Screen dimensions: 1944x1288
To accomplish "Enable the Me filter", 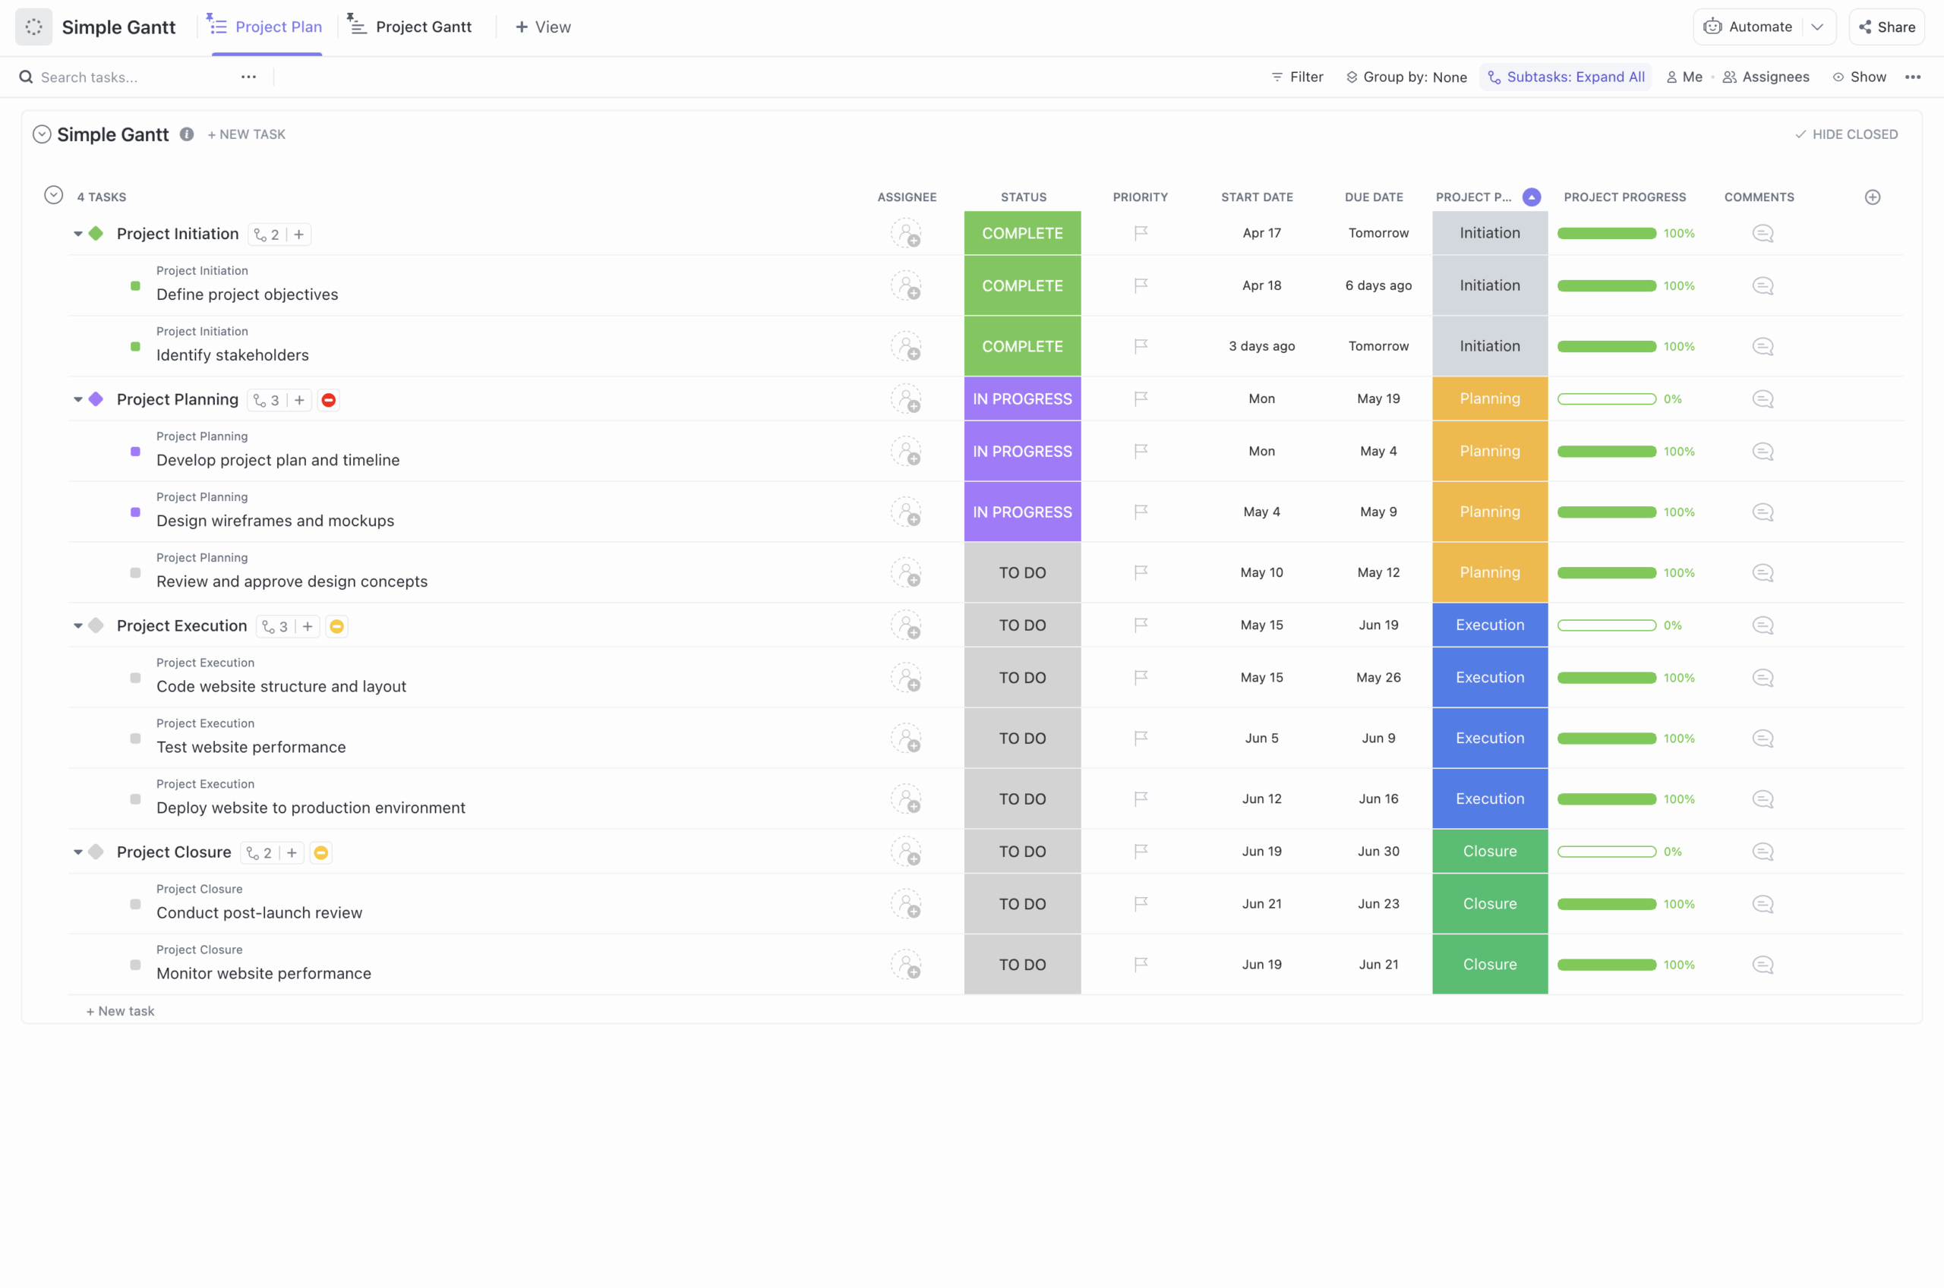I will point(1684,77).
